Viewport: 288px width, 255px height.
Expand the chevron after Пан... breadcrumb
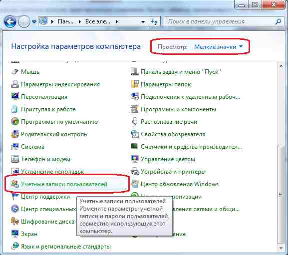pyautogui.click(x=80, y=22)
